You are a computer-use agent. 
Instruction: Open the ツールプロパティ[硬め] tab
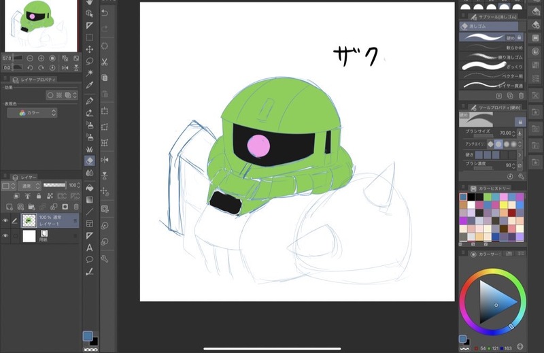click(x=496, y=107)
